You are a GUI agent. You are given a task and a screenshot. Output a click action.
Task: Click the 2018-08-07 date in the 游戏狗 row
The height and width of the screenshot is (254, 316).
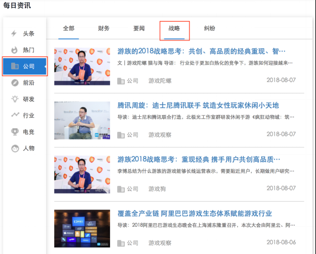coord(281,188)
